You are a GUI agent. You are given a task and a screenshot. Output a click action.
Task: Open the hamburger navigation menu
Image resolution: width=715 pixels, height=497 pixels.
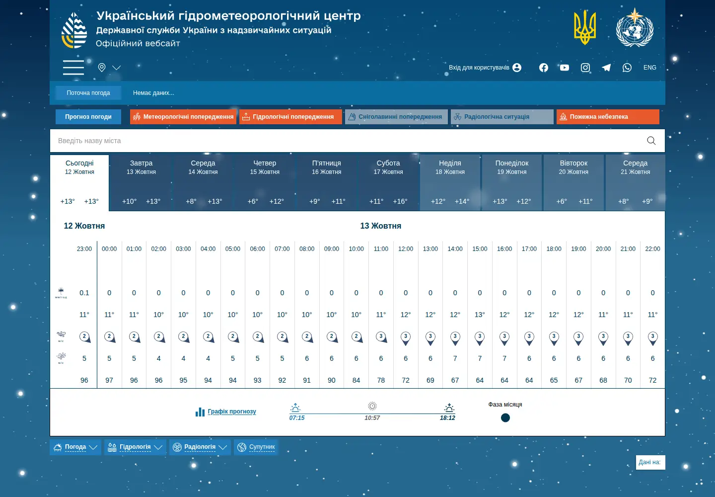[x=73, y=67]
